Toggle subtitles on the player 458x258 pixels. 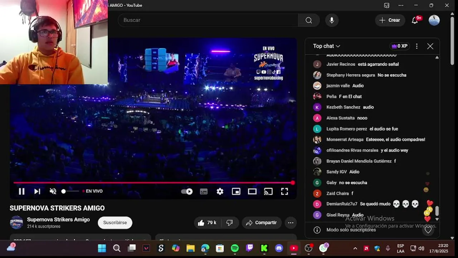[204, 191]
